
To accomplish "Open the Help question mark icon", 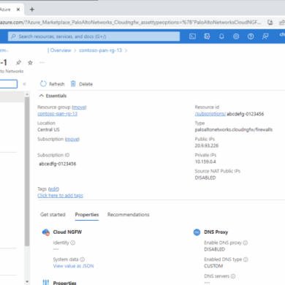I will [x=251, y=37].
